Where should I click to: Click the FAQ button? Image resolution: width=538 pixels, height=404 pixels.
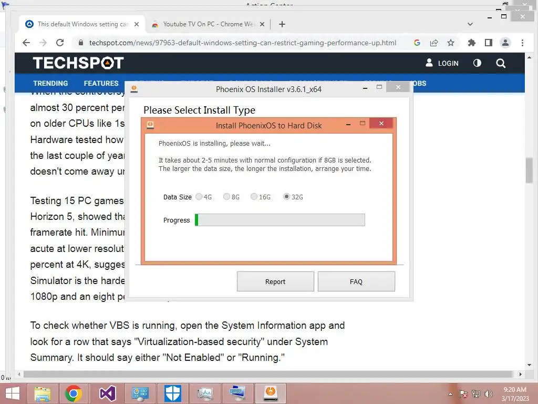click(x=356, y=281)
